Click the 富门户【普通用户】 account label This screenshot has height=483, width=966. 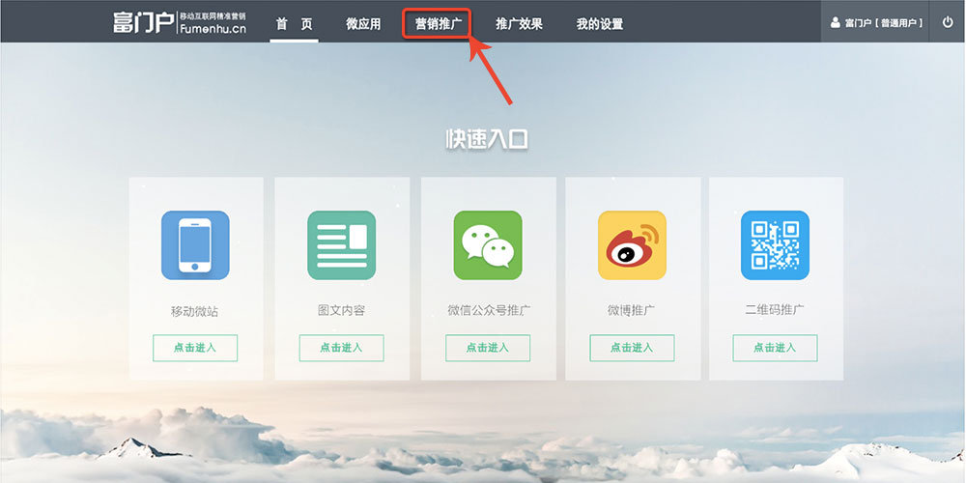(x=884, y=23)
